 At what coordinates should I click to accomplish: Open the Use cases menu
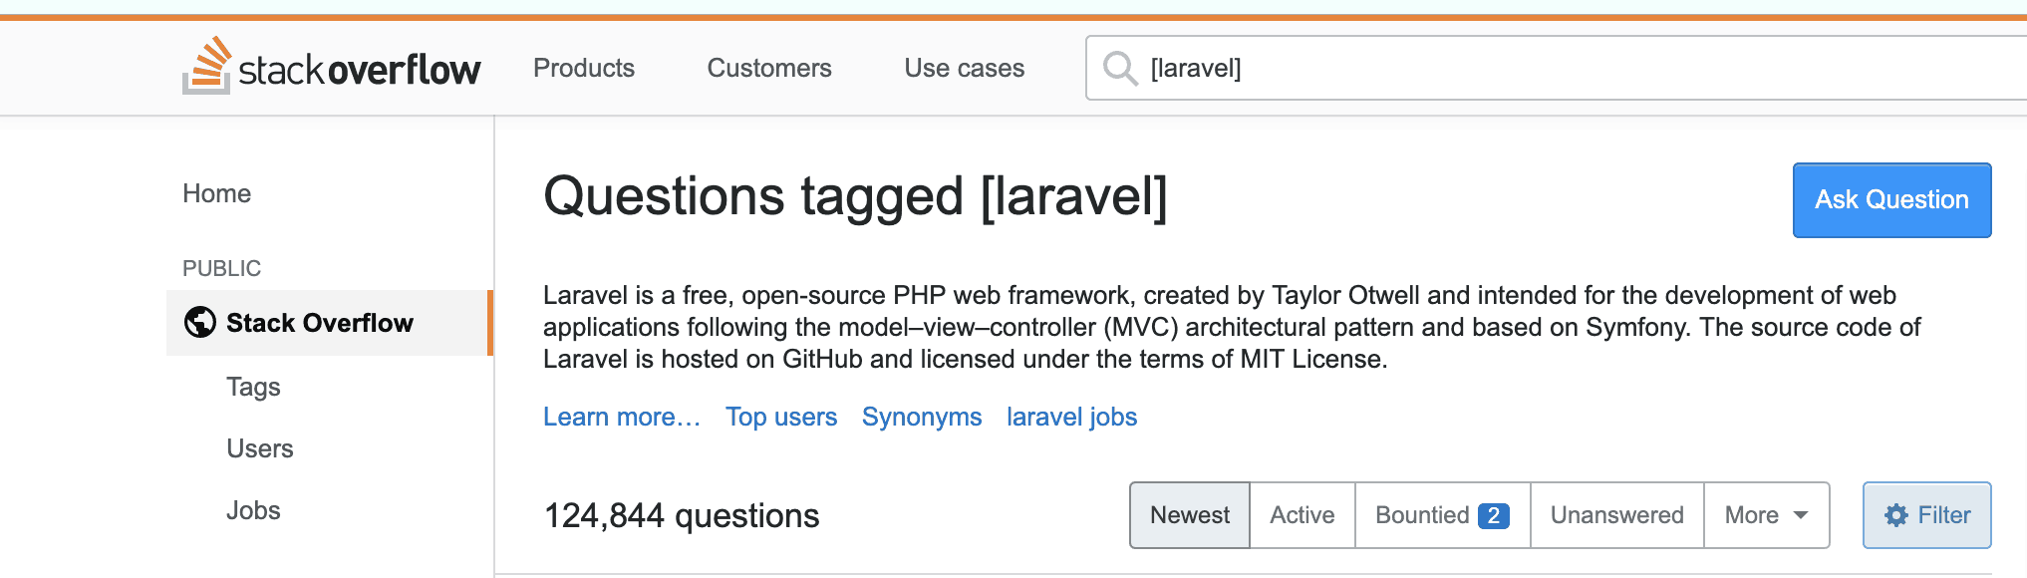click(x=963, y=68)
